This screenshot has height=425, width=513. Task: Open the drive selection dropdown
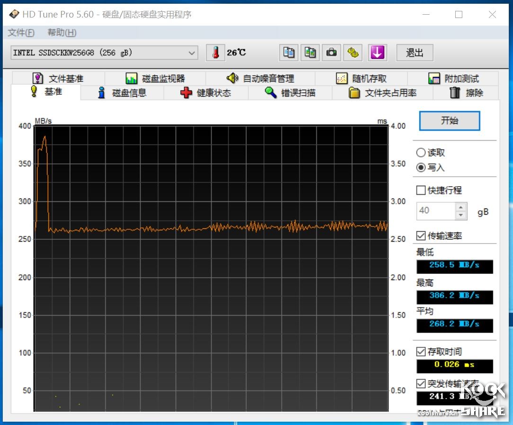click(x=191, y=53)
